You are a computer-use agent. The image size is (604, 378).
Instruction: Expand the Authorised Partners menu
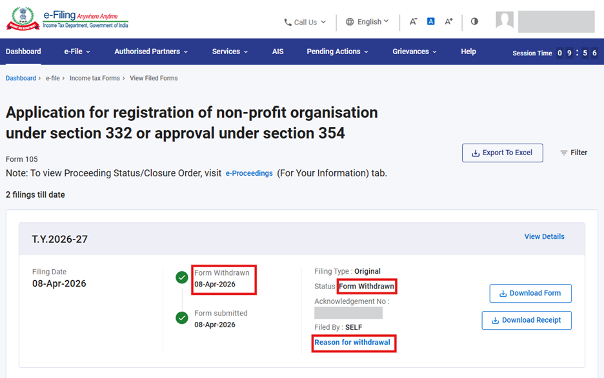point(151,52)
